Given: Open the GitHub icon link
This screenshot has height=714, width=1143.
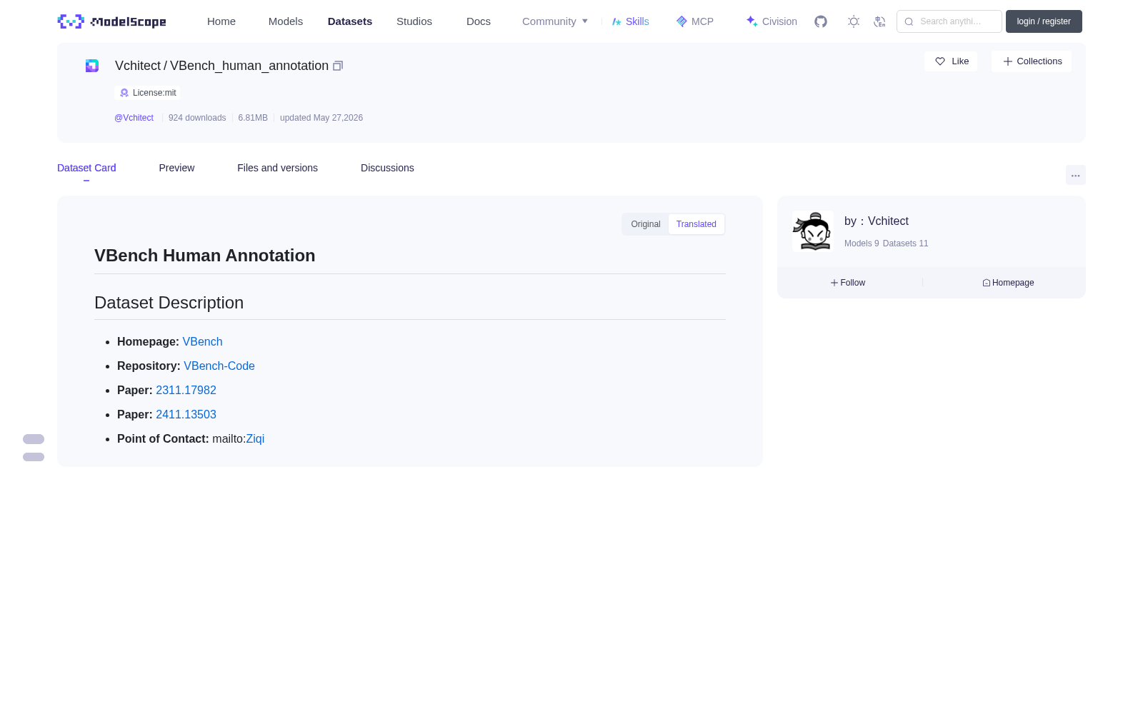Looking at the screenshot, I should click(821, 21).
